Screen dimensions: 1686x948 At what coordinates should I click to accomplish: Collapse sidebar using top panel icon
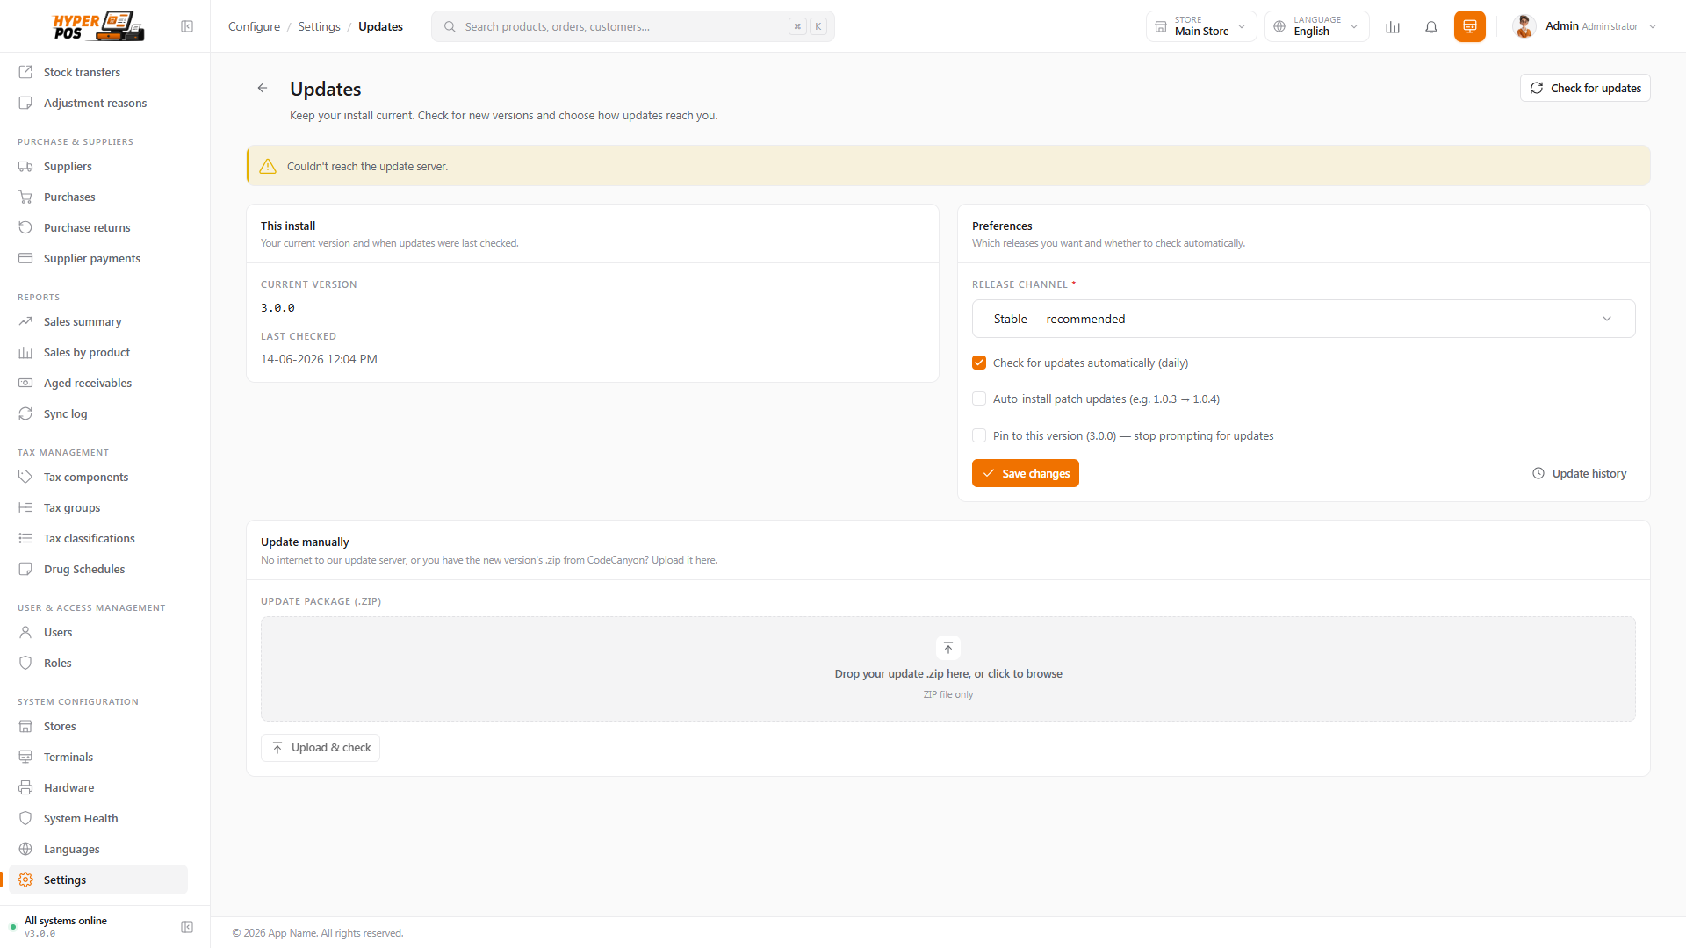click(187, 26)
